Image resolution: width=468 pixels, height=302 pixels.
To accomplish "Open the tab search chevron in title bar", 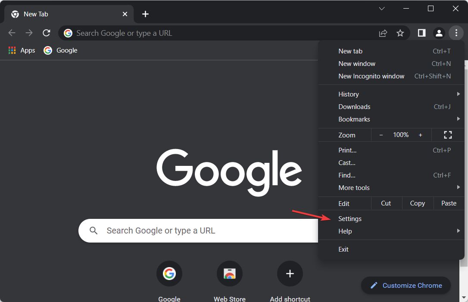I will [x=382, y=9].
